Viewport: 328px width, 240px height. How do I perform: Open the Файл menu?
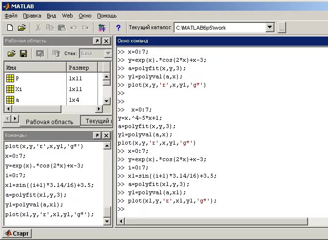[11, 16]
